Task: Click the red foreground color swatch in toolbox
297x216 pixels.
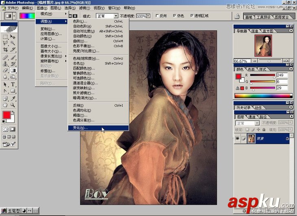Action: click(7, 115)
